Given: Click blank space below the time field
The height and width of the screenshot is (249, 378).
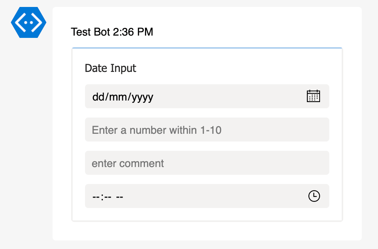Looking at the screenshot, I should [207, 214].
